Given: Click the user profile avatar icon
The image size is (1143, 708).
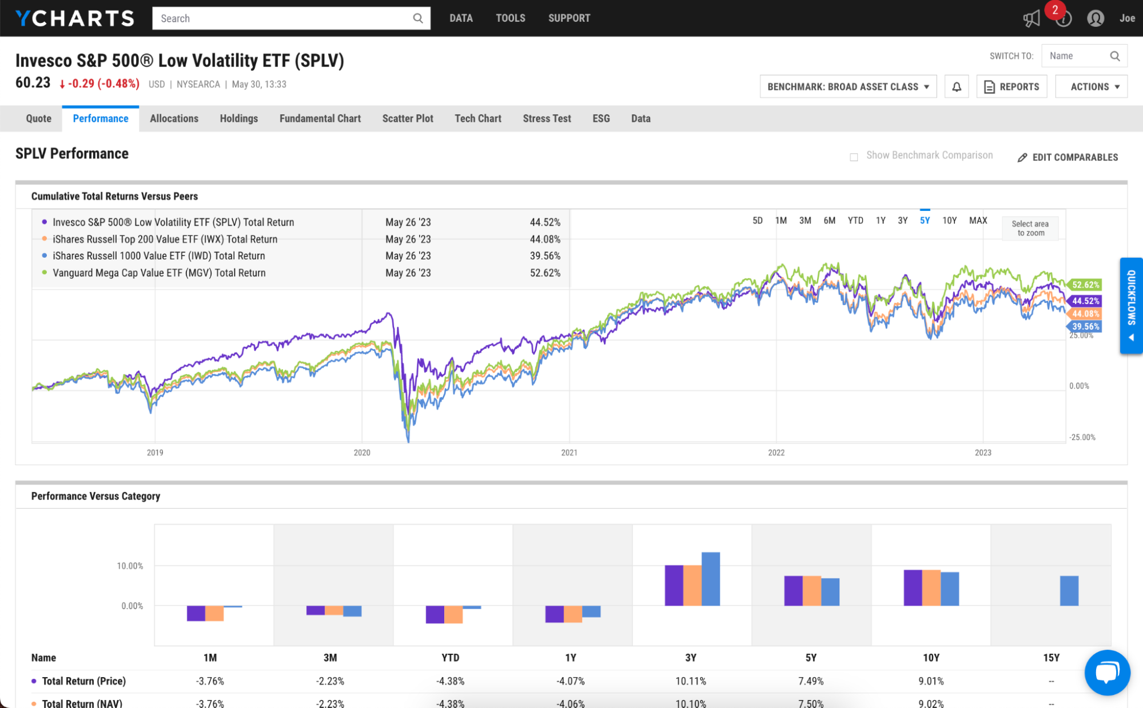Looking at the screenshot, I should [1096, 18].
